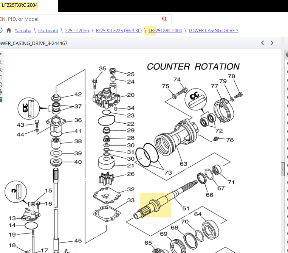Click the print icon in diagram toolbar

coord(1,92)
